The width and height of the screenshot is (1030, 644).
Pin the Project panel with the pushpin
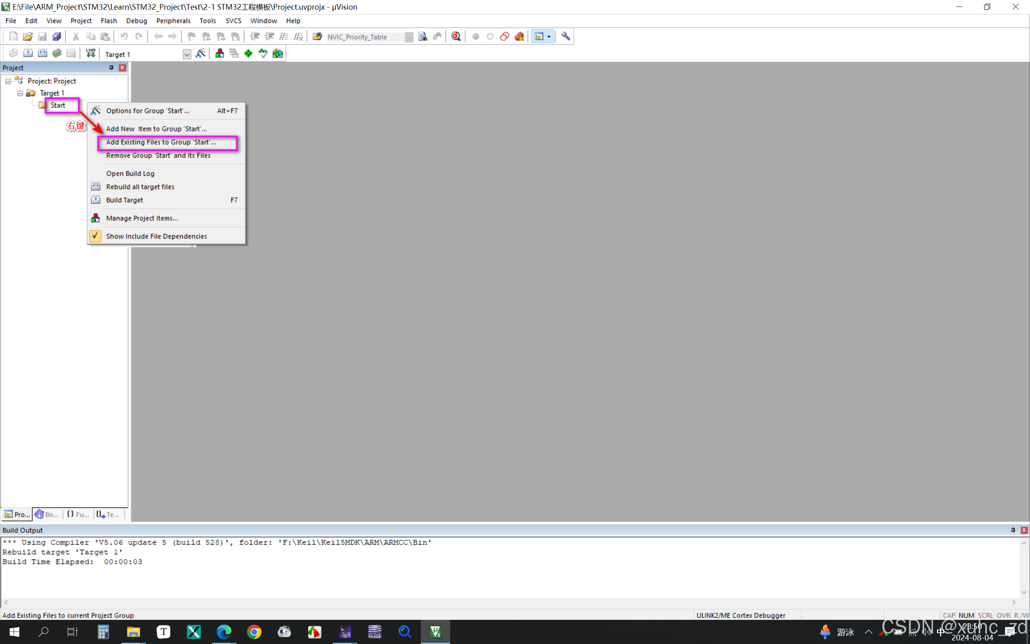[111, 68]
